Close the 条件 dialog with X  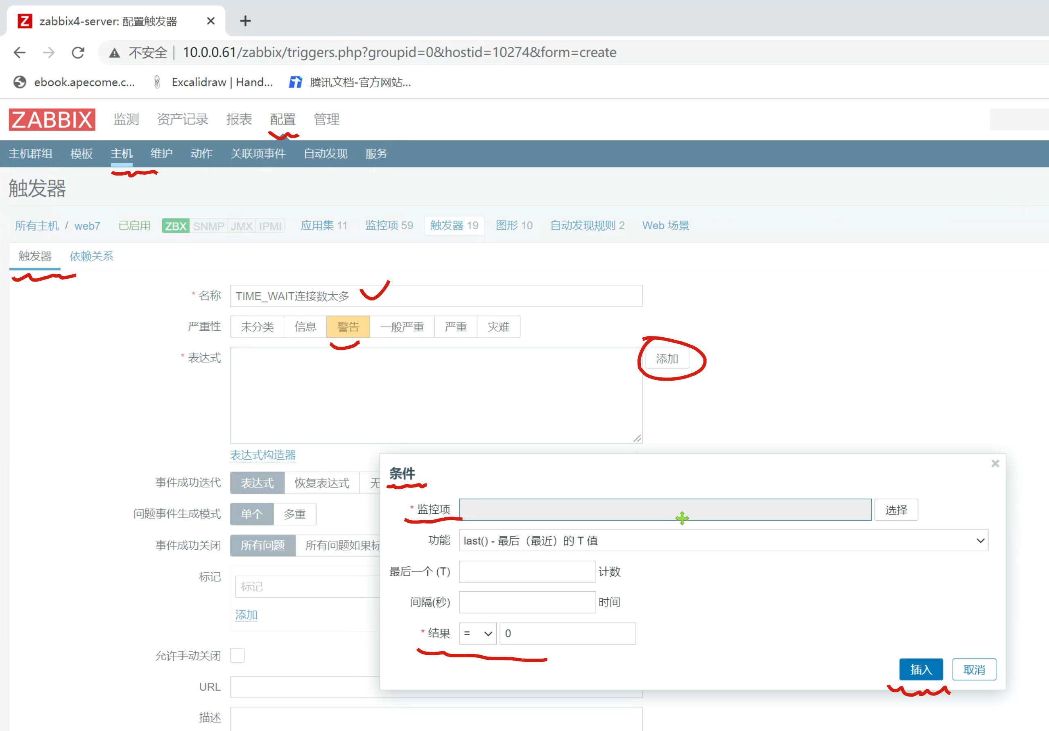tap(995, 463)
